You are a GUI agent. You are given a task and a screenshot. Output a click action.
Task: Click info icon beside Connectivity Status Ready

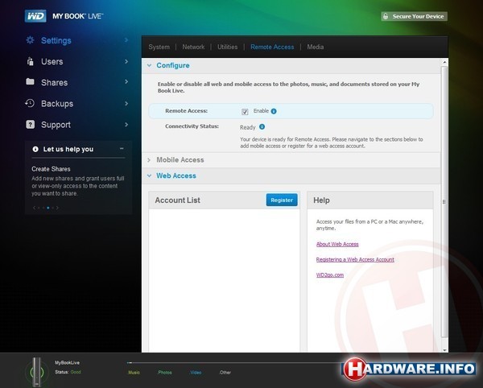coord(262,126)
